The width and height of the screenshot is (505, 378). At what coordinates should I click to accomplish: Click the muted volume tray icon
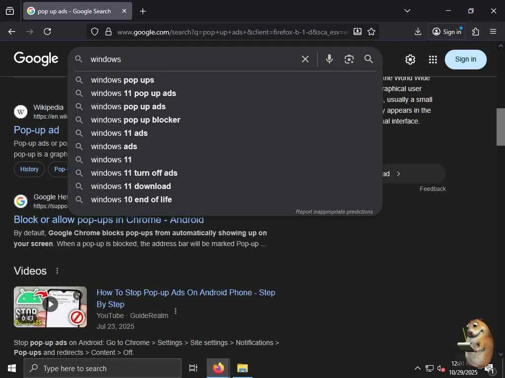(440, 368)
